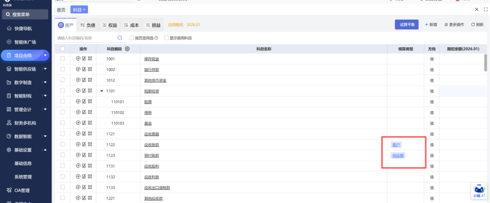
Task: Open the grid menu icon for row 1012
Action: [x=90, y=80]
